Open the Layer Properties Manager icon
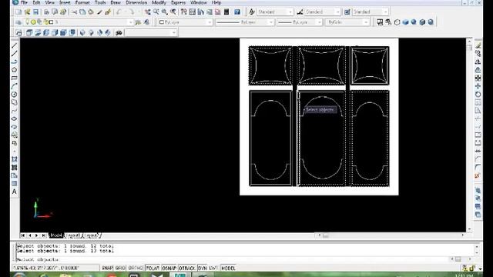 [x=18, y=22]
